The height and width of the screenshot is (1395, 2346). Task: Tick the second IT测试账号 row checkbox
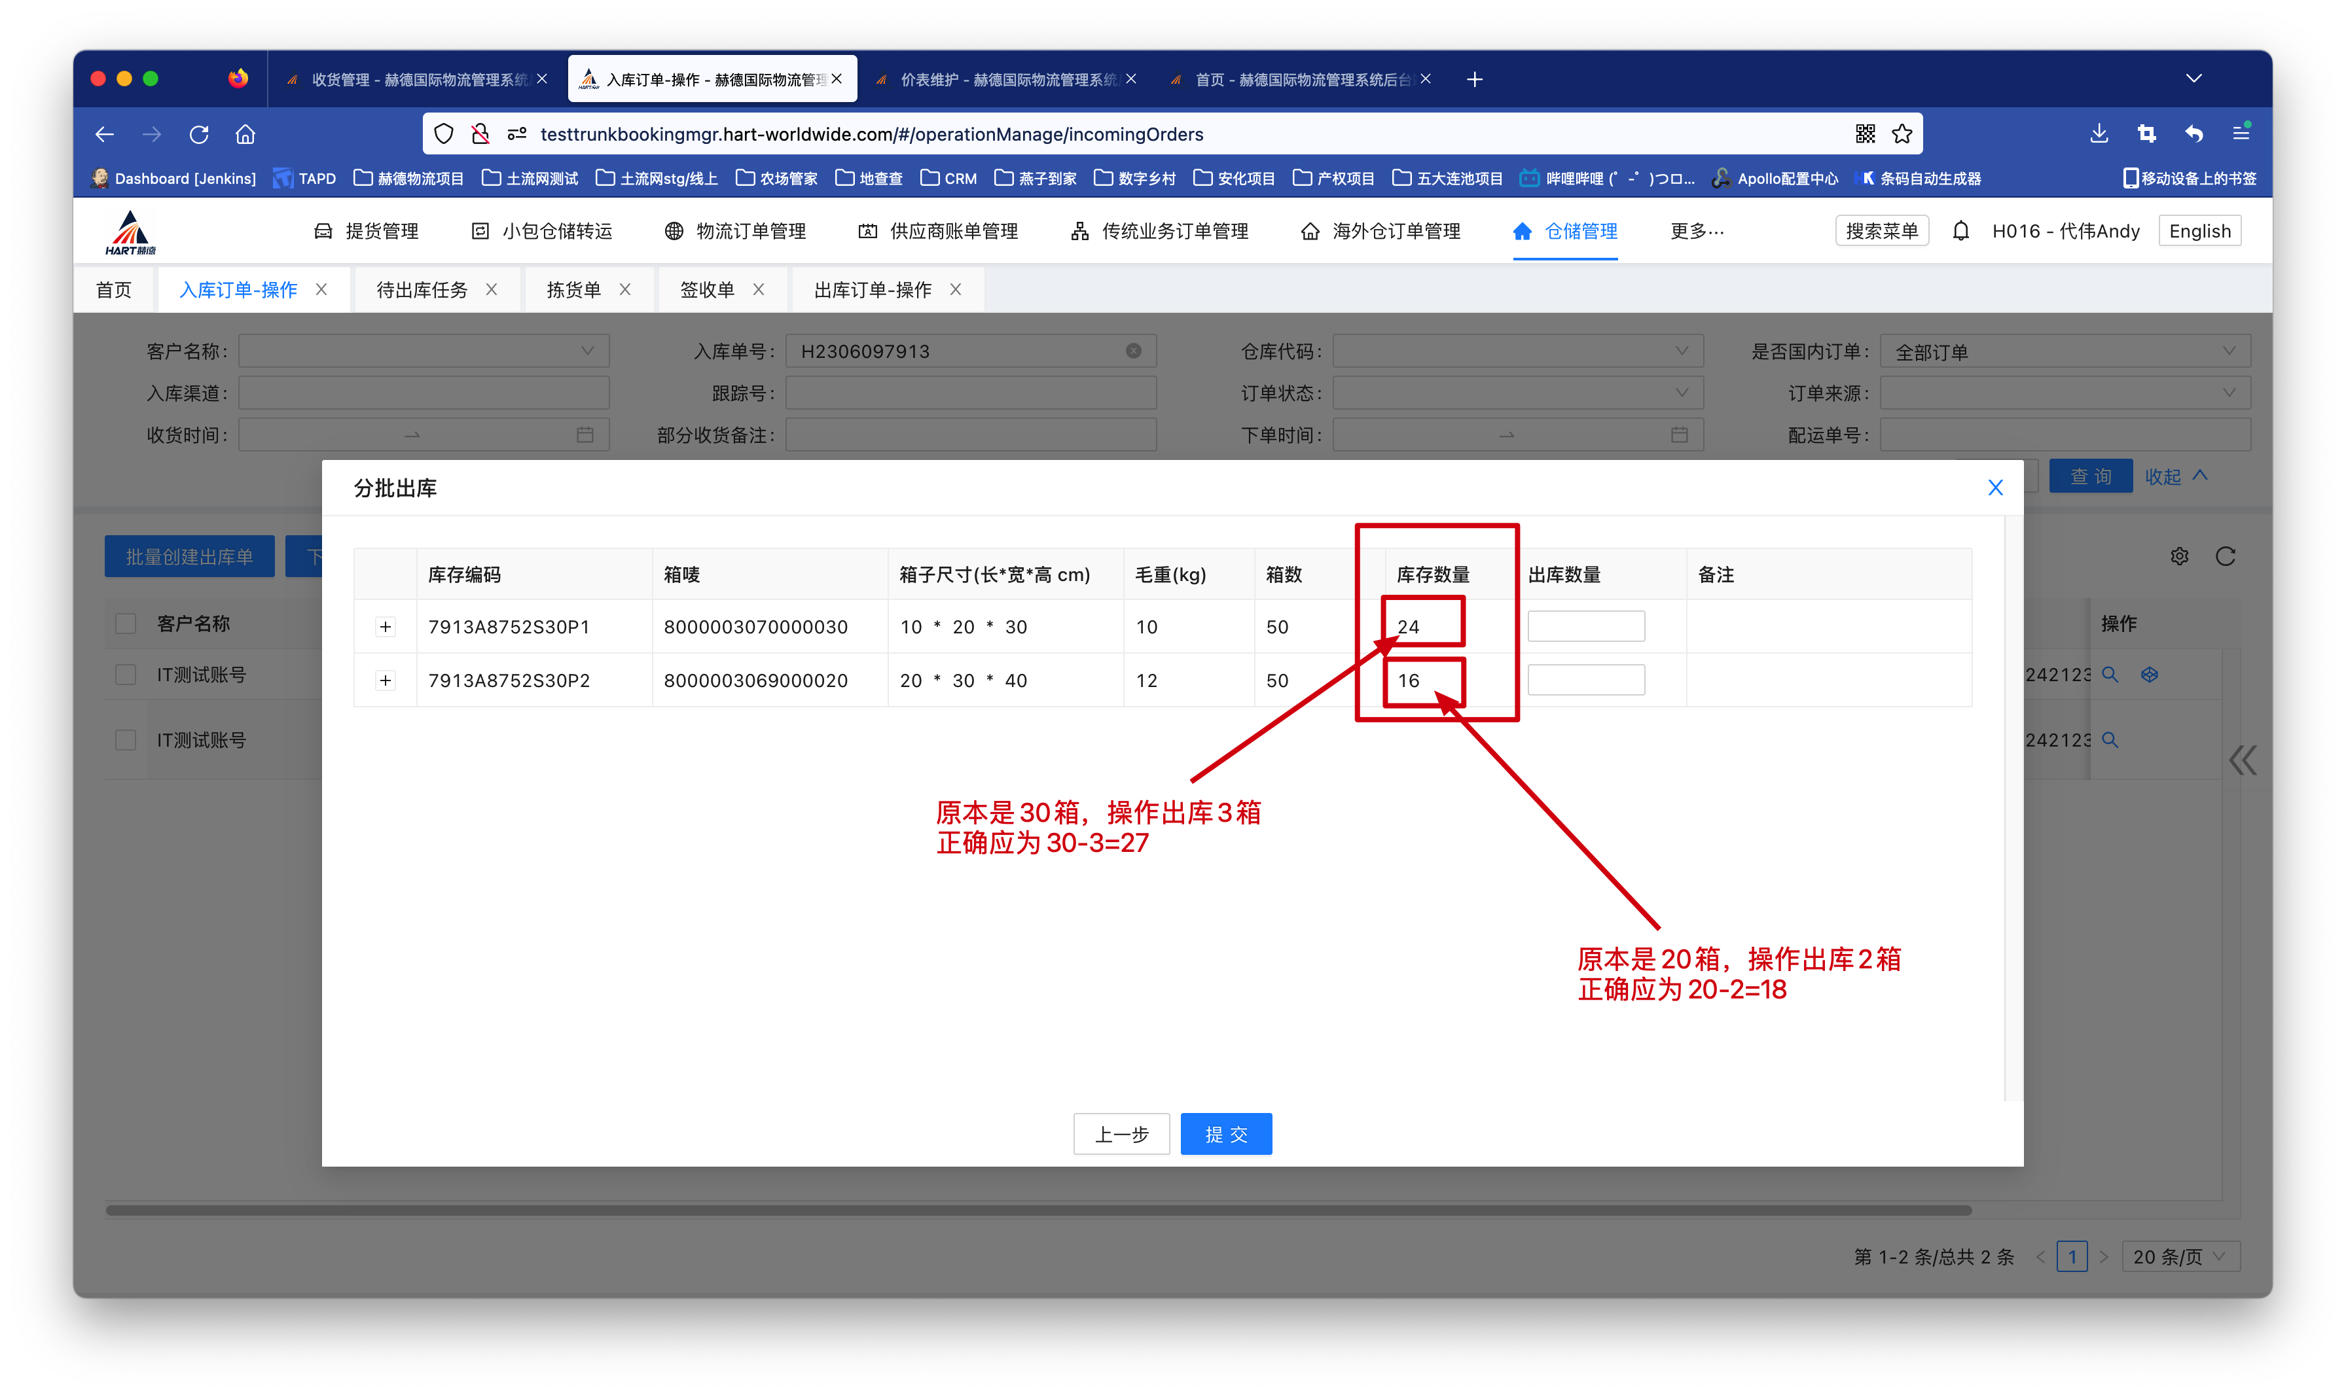[126, 740]
